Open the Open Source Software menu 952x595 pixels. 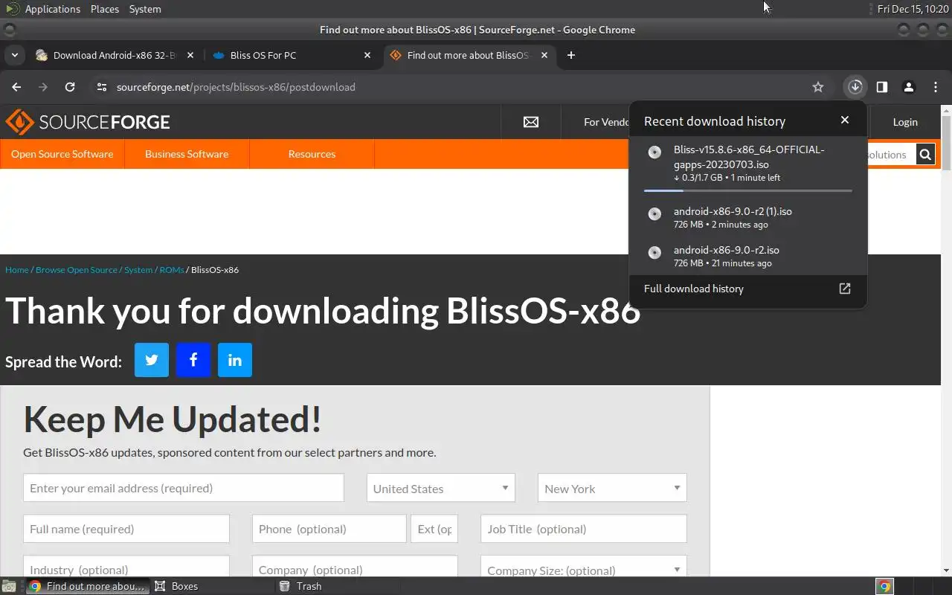[62, 154]
